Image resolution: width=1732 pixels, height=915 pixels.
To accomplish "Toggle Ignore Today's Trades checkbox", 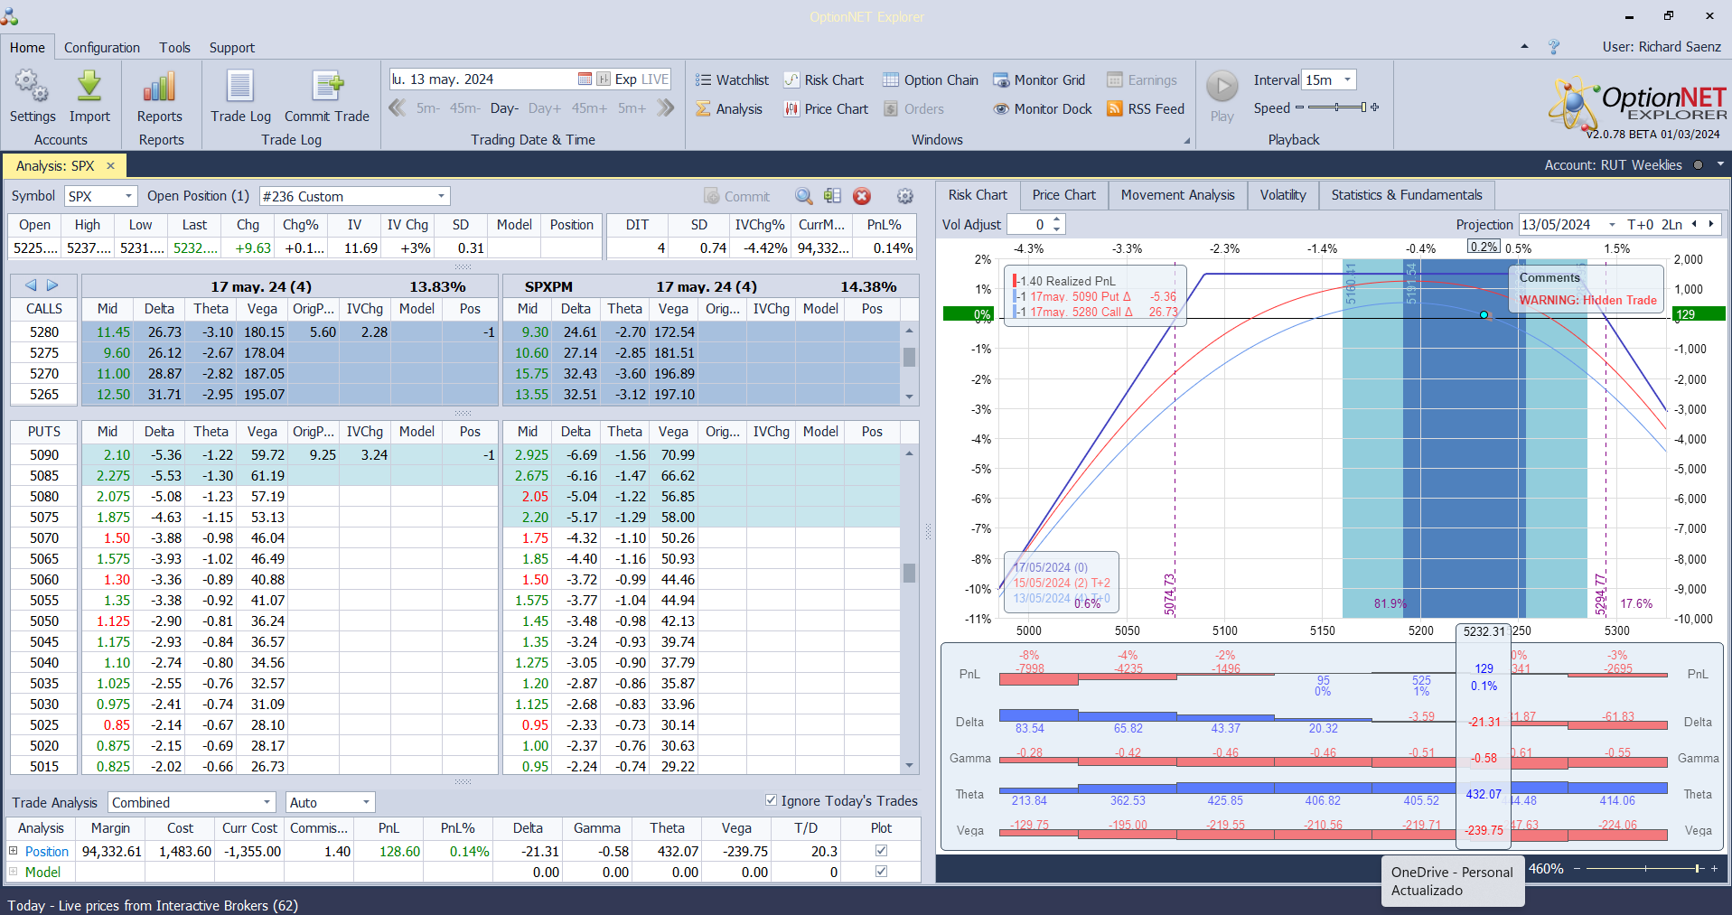I will pyautogui.click(x=771, y=800).
